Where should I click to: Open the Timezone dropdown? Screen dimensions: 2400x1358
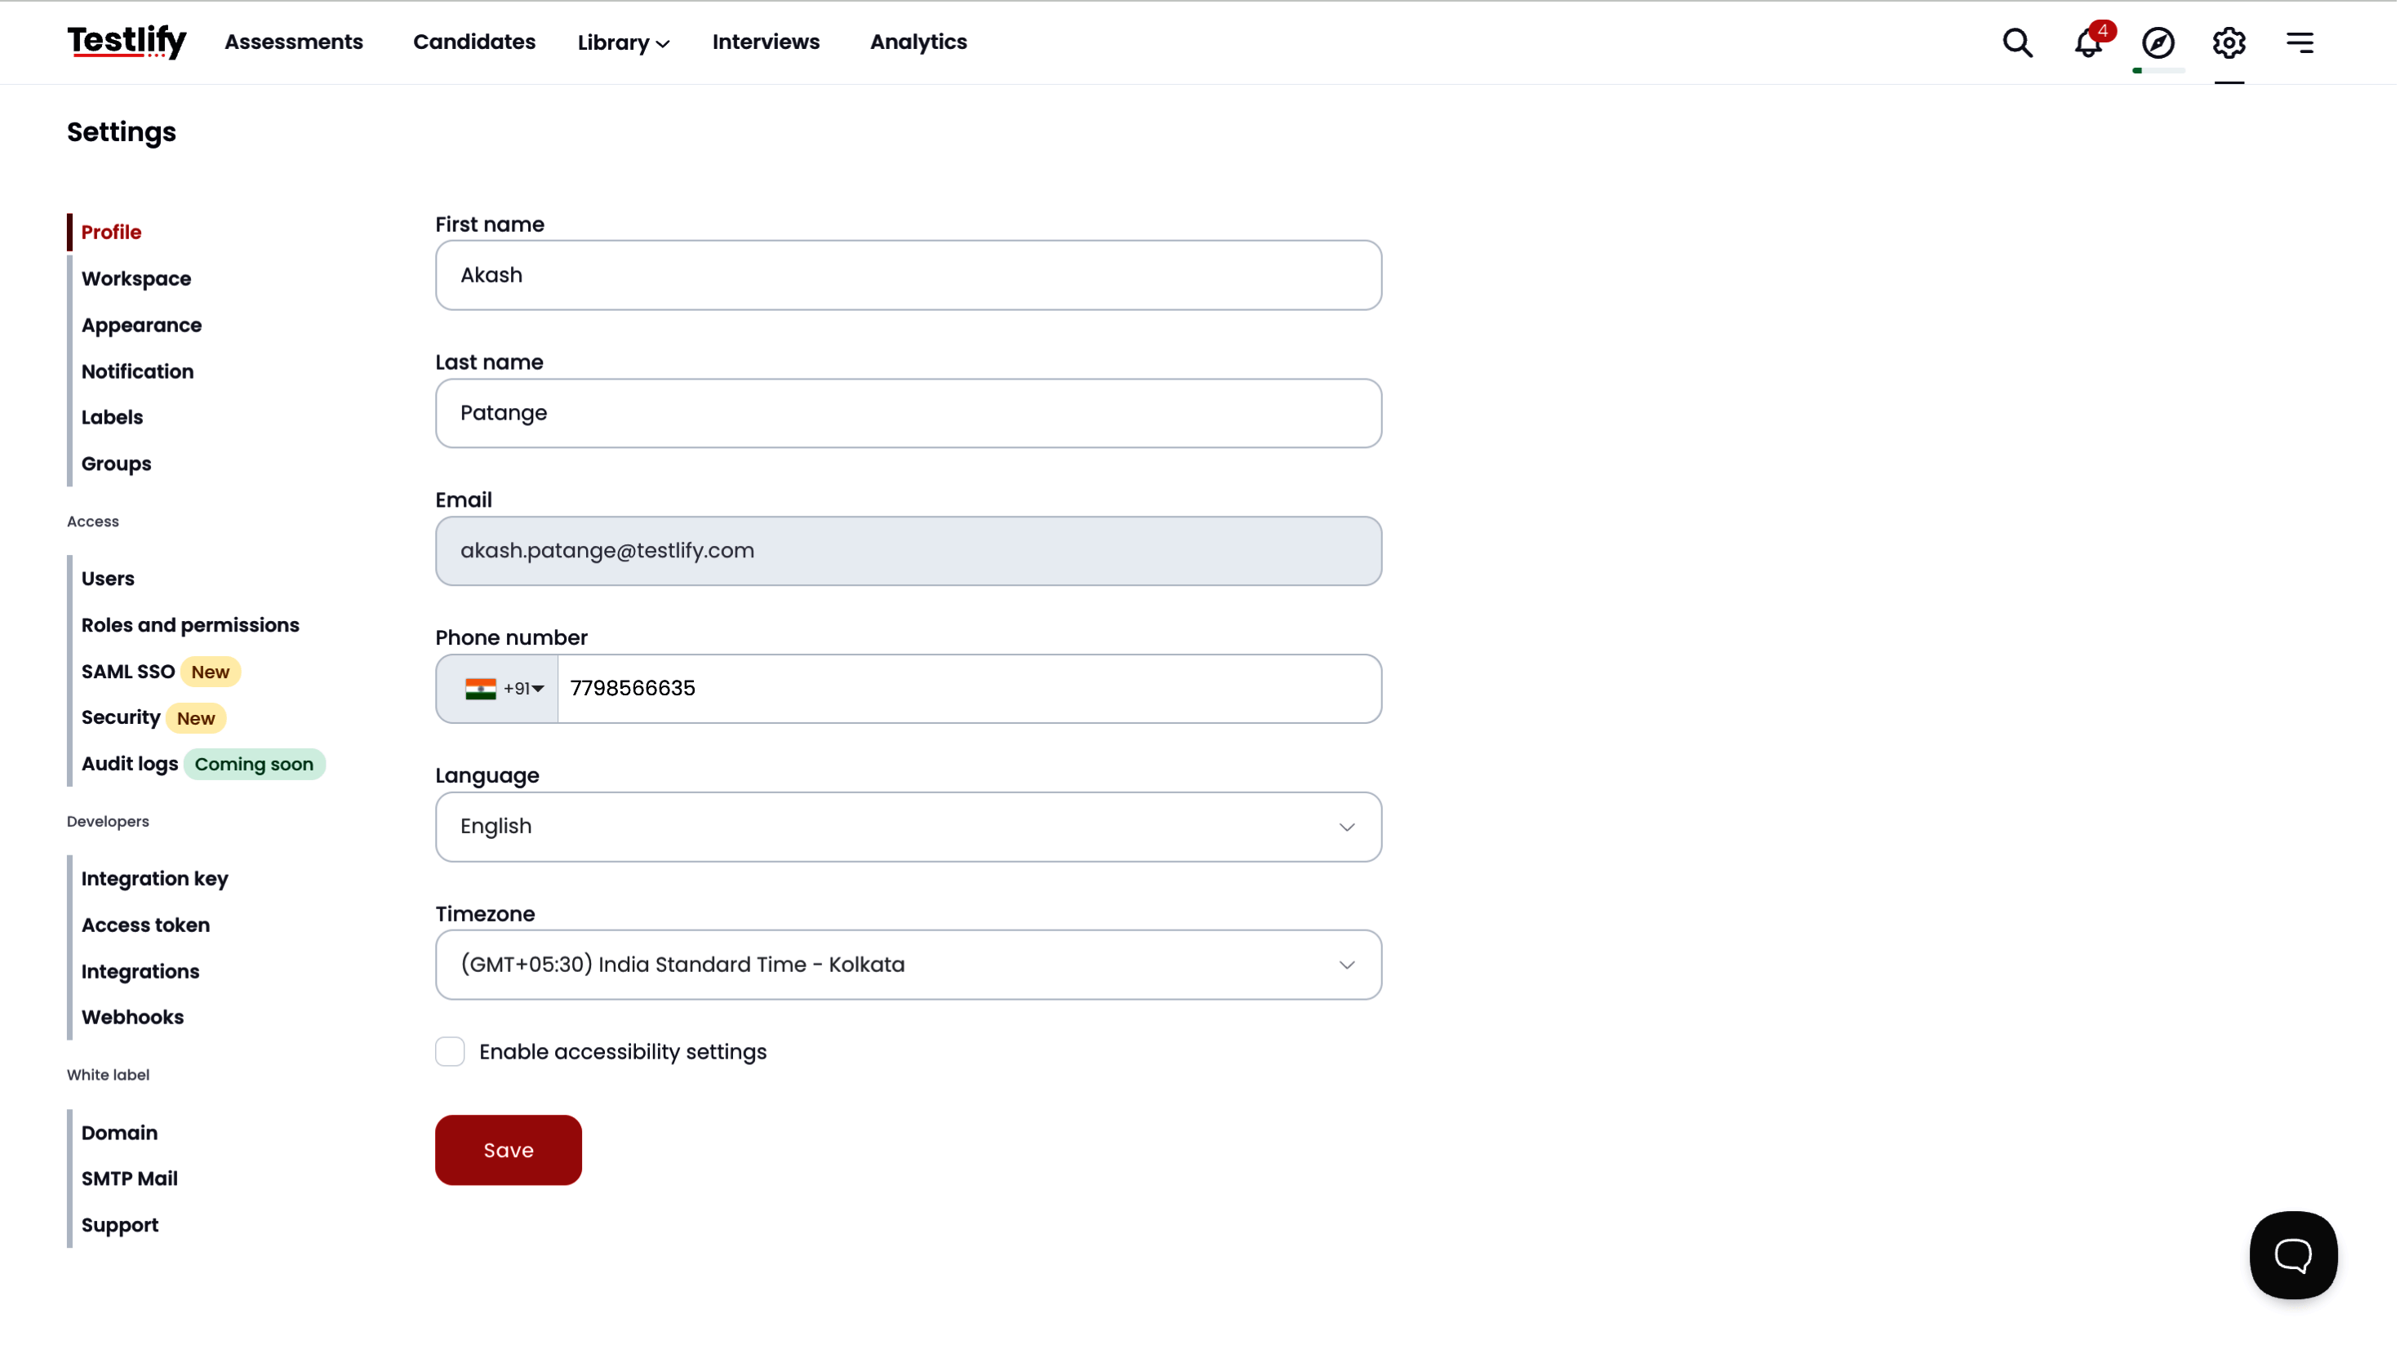click(908, 965)
